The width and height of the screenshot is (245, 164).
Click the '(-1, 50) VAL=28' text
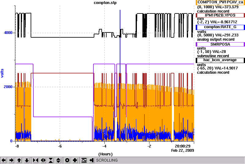click(211, 52)
